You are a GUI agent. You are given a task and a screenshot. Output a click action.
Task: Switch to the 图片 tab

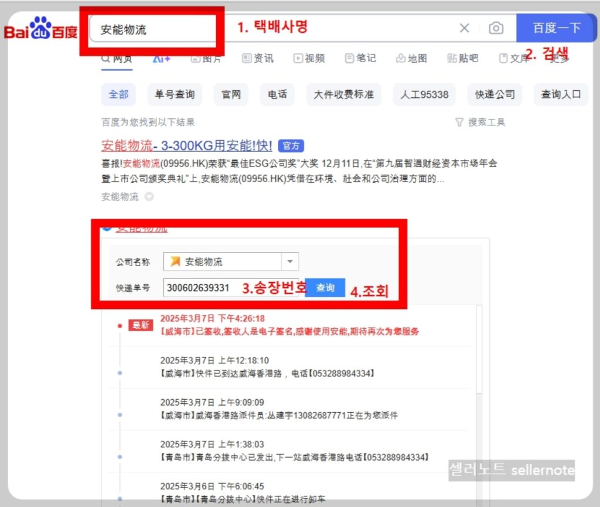pyautogui.click(x=206, y=59)
